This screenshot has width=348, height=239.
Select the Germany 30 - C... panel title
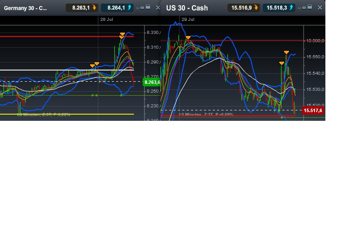point(25,8)
